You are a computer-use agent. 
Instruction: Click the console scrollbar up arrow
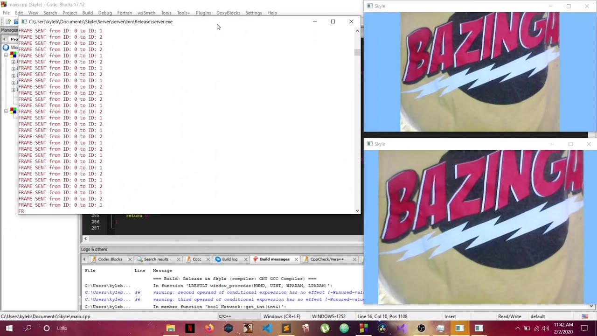point(357,31)
